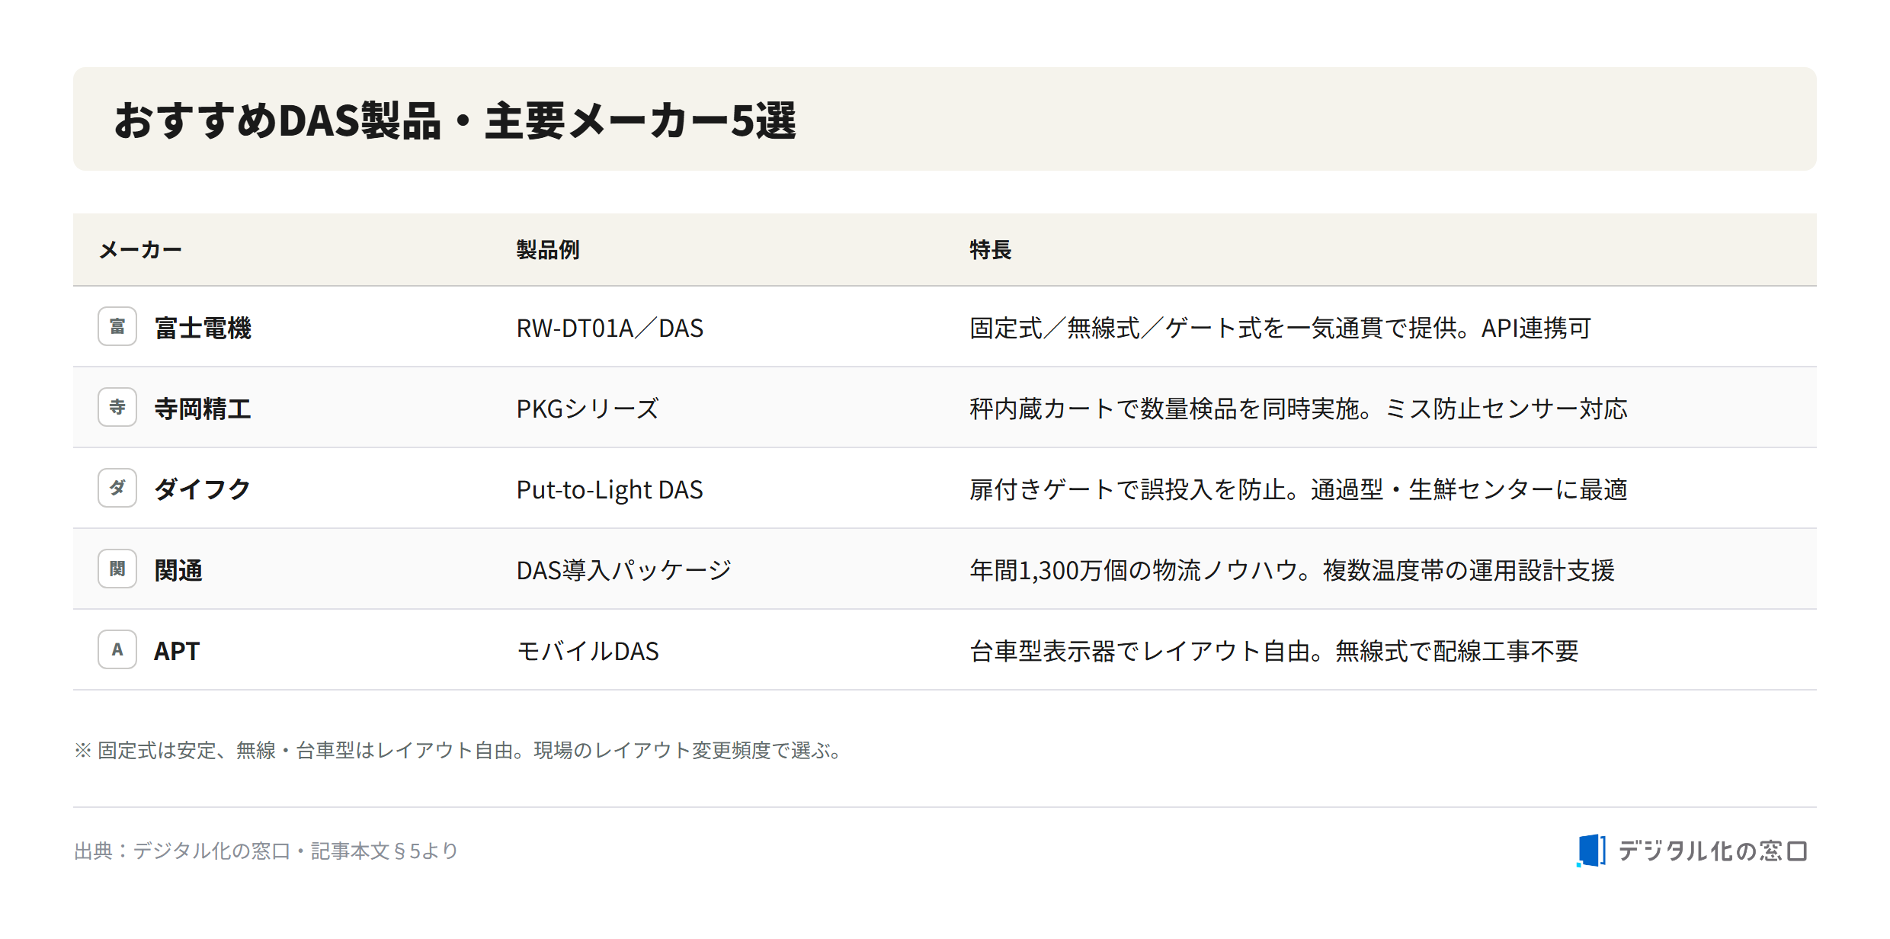Click the feature text starting 秤内蔵カートで数量検品

tap(1299, 409)
